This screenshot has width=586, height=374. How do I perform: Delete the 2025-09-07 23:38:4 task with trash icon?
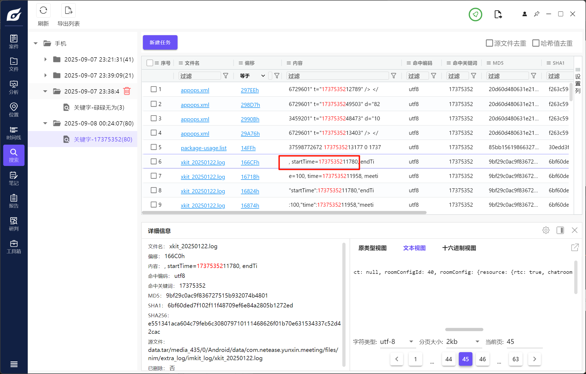click(127, 91)
